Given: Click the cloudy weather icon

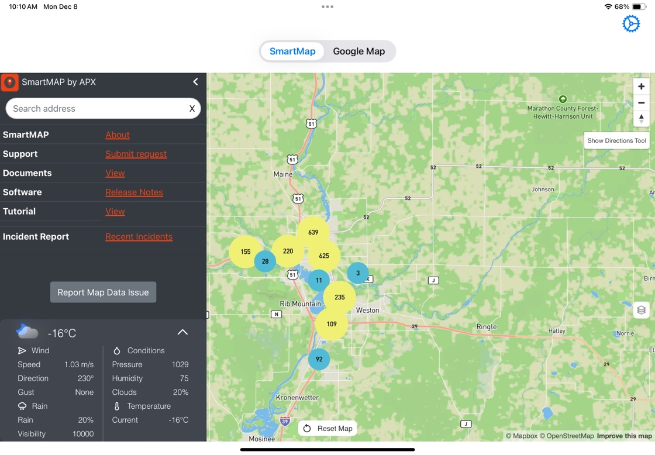Looking at the screenshot, I should (x=27, y=332).
